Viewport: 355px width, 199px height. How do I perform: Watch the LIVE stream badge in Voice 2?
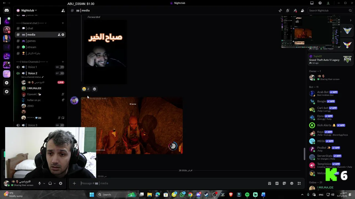pos(61,82)
